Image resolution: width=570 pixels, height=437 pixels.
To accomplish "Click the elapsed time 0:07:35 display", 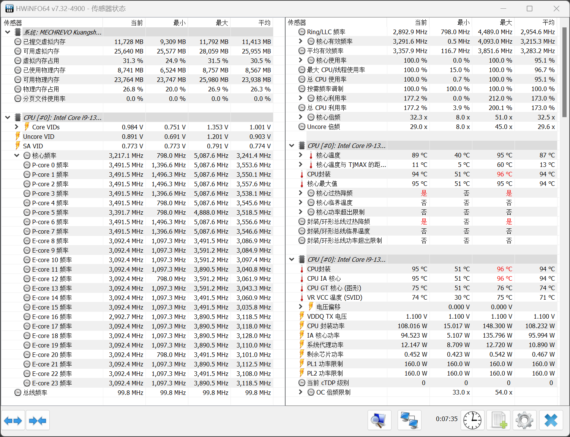I will [x=447, y=419].
